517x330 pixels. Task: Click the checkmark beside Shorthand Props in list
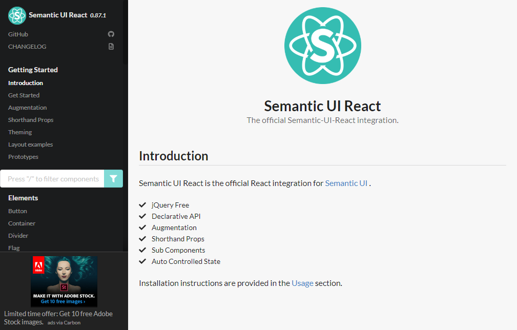[x=142, y=239]
